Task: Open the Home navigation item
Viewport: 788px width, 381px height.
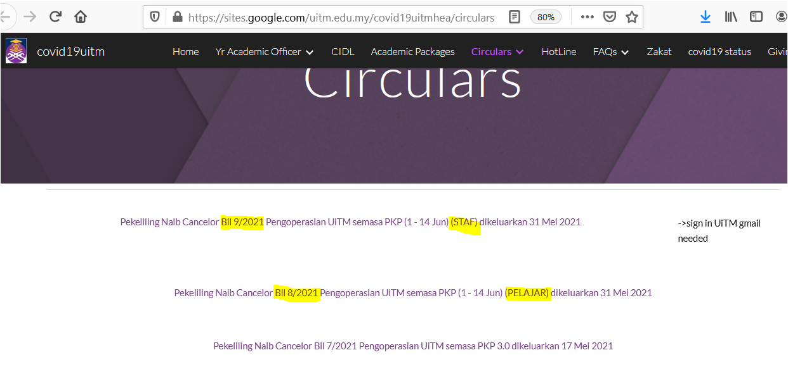Action: click(x=186, y=52)
